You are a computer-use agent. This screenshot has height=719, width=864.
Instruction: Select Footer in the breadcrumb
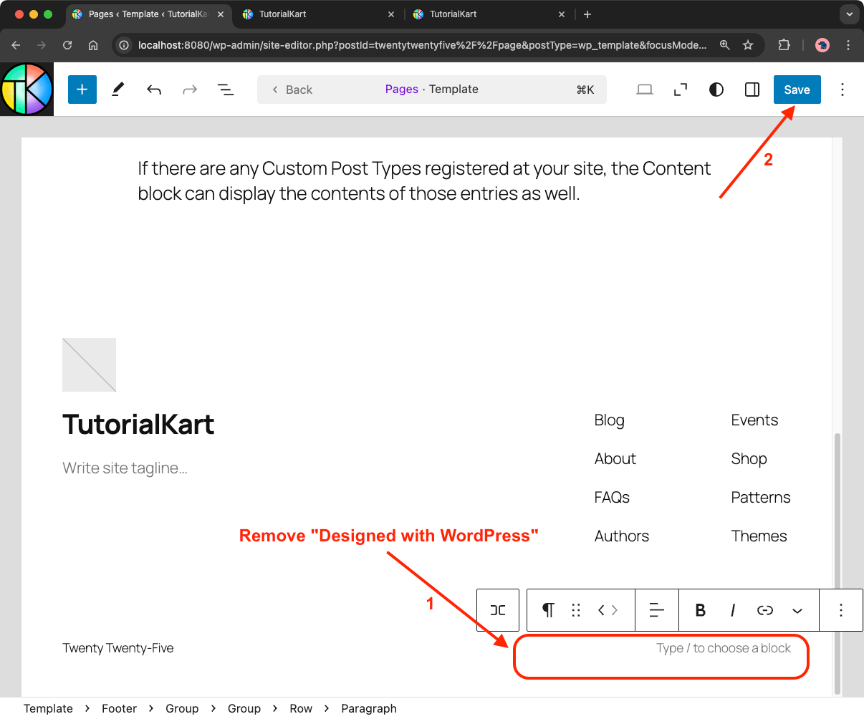click(x=119, y=708)
